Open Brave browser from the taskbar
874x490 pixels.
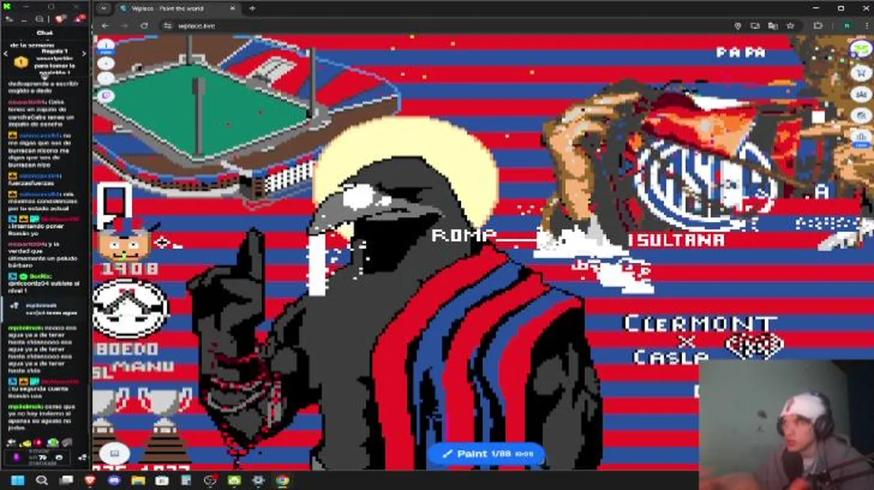point(90,480)
